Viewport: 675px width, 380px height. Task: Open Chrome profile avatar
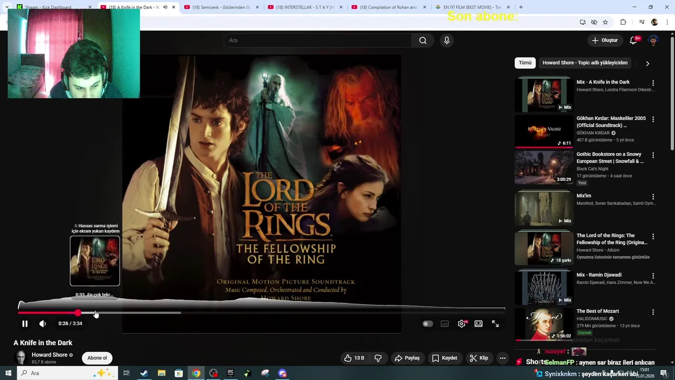click(x=654, y=22)
